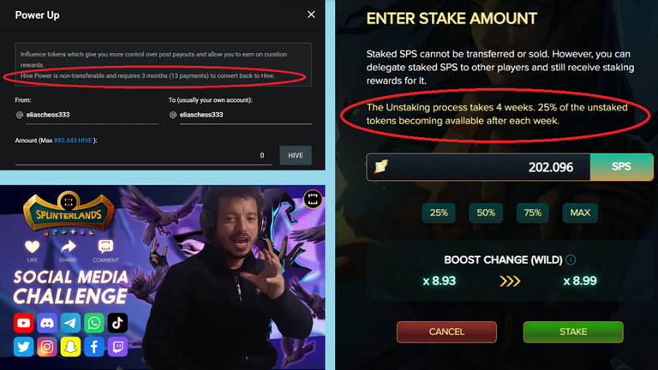Select the 25% stake preset
This screenshot has height=370, width=658.
tap(439, 212)
